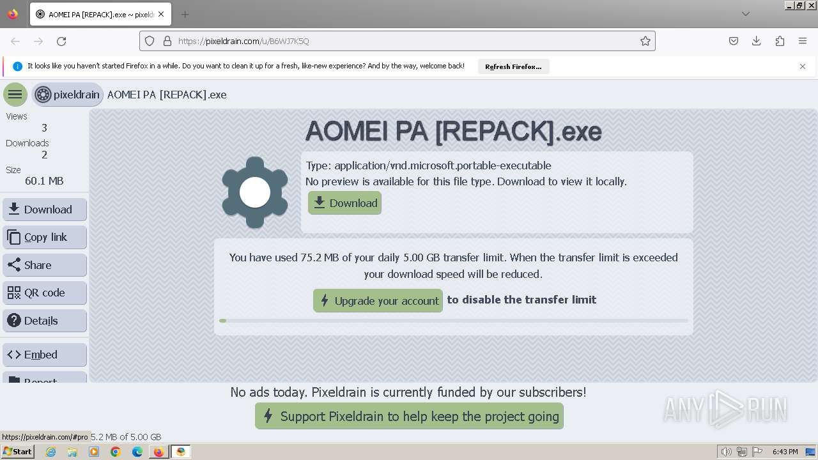Launch Internet Explorer from taskbar
This screenshot has width=818, height=460.
click(50, 452)
